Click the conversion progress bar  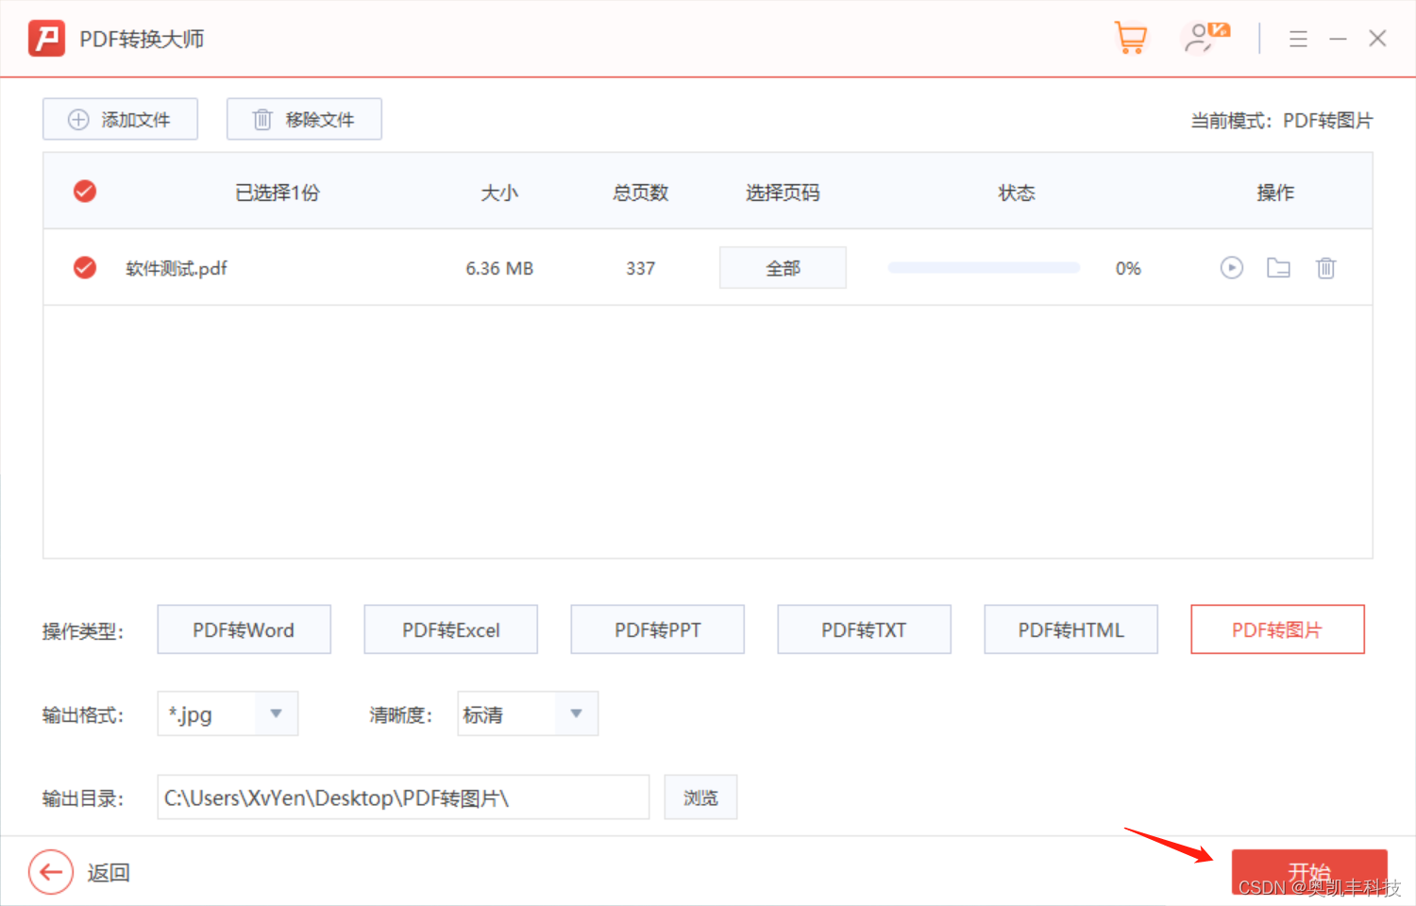(x=984, y=268)
